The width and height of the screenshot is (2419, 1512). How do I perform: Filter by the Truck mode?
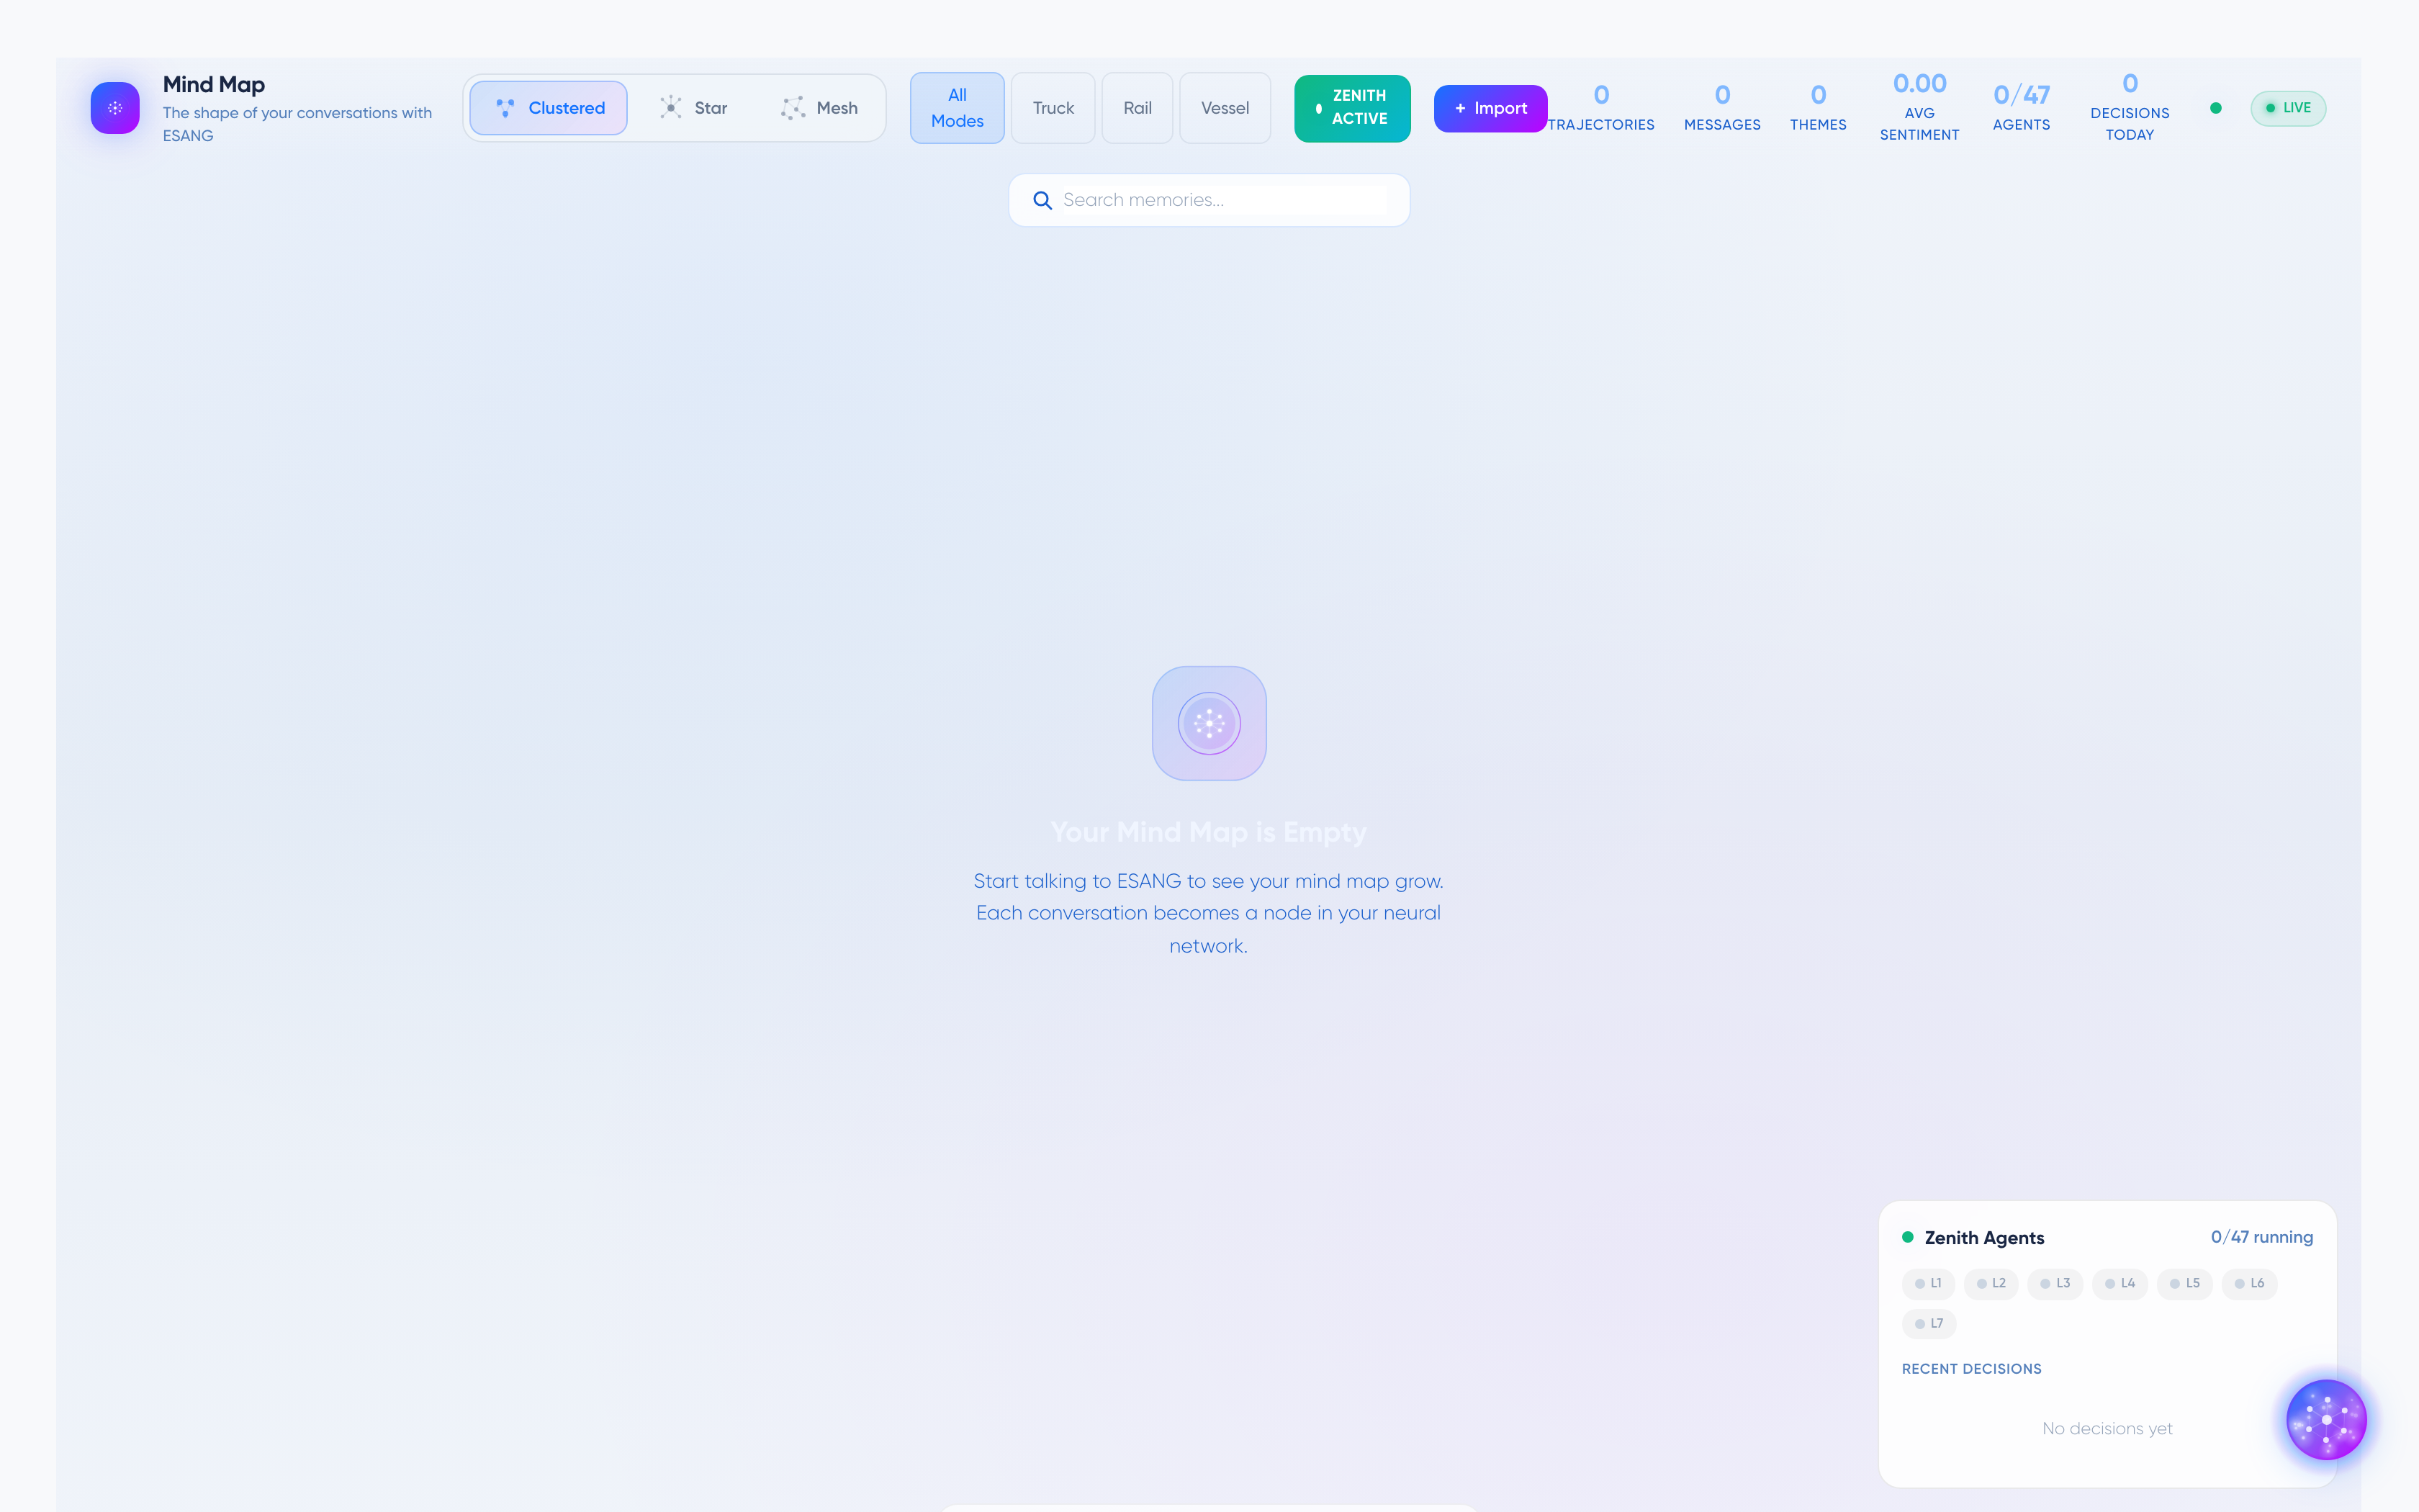[1053, 108]
